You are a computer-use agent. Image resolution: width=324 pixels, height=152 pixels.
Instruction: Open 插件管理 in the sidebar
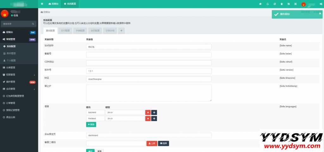(19, 82)
